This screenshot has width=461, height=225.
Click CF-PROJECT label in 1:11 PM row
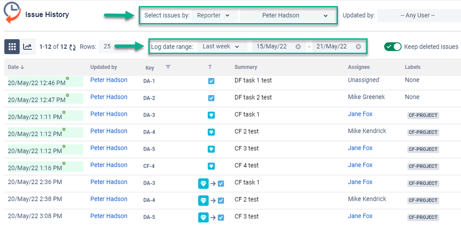click(423, 115)
